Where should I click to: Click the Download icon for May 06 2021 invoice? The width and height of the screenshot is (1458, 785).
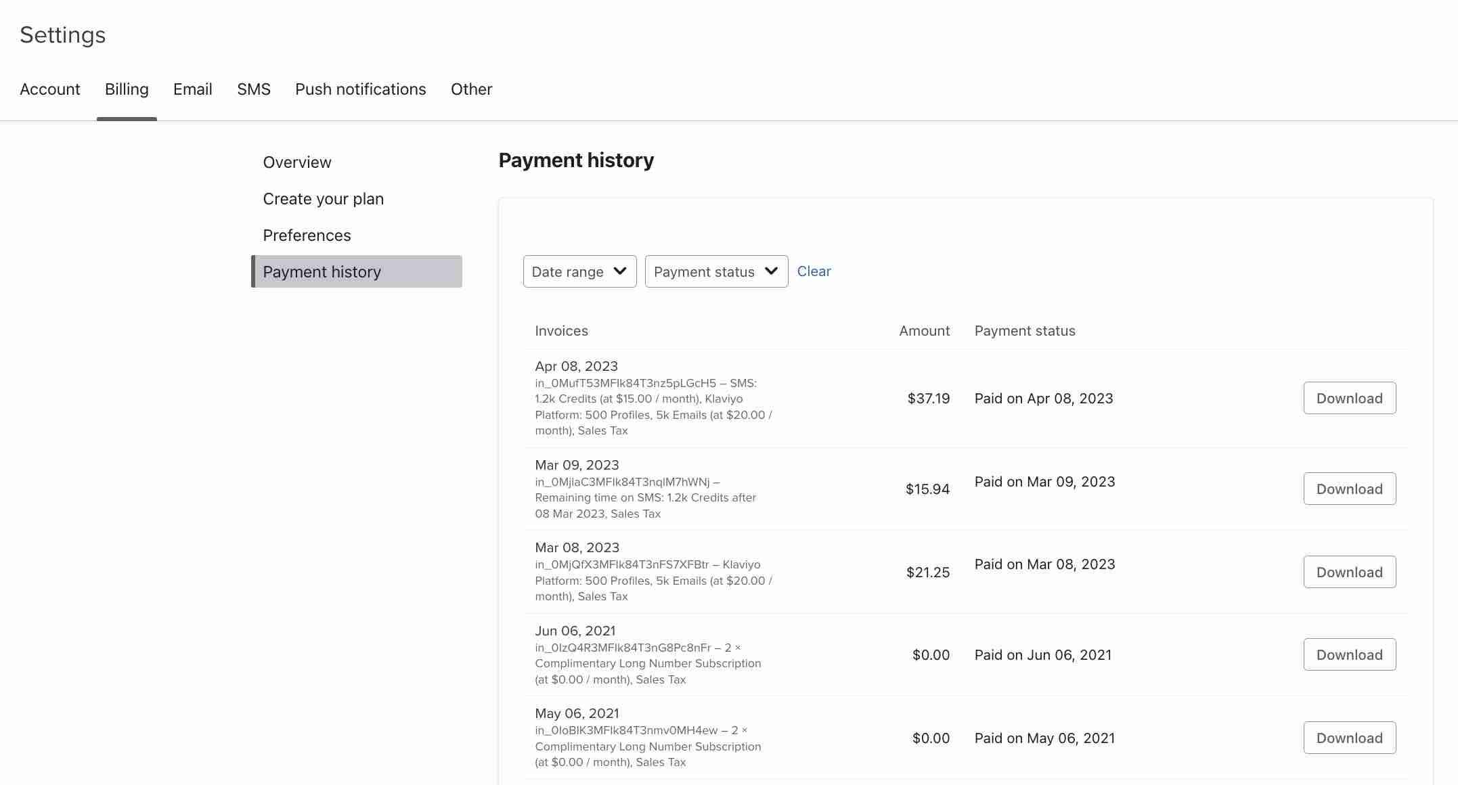(x=1349, y=737)
